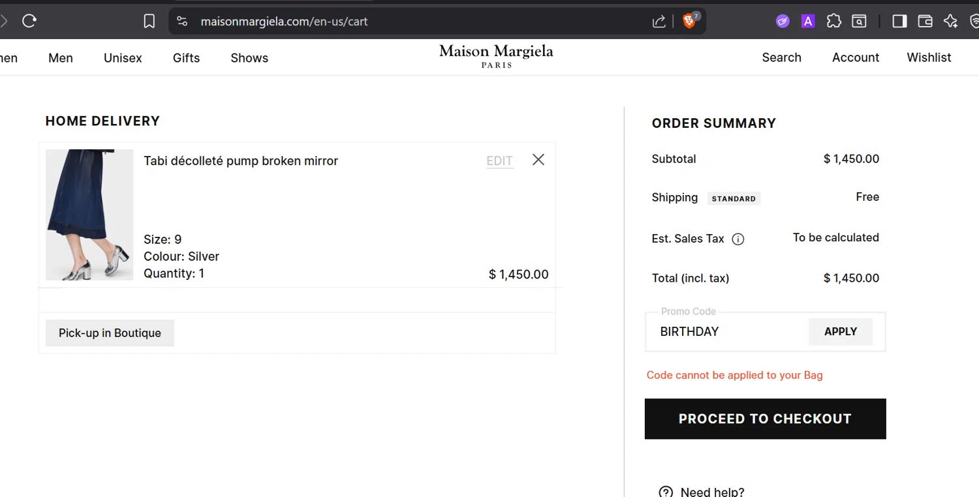This screenshot has width=979, height=497.
Task: Open the purple round tag extension icon
Action: [783, 22]
